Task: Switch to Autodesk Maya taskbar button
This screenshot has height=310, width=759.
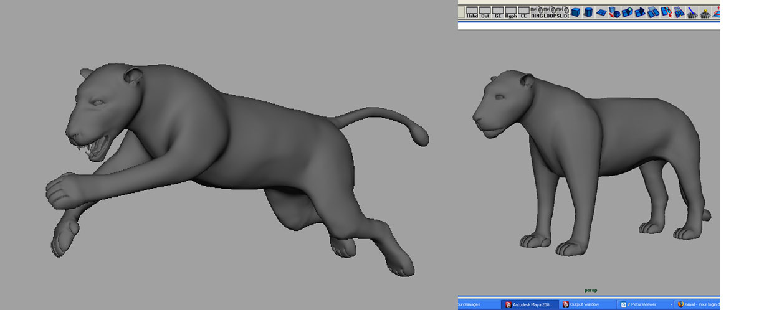Action: coord(530,304)
